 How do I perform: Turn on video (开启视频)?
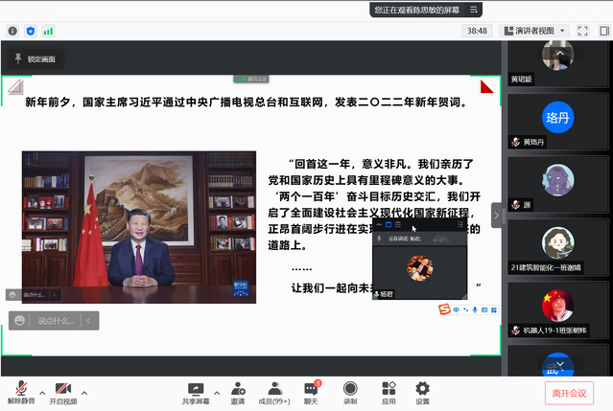point(63,393)
